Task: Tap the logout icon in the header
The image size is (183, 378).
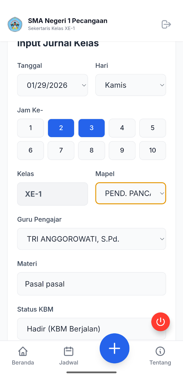Action: pyautogui.click(x=166, y=24)
